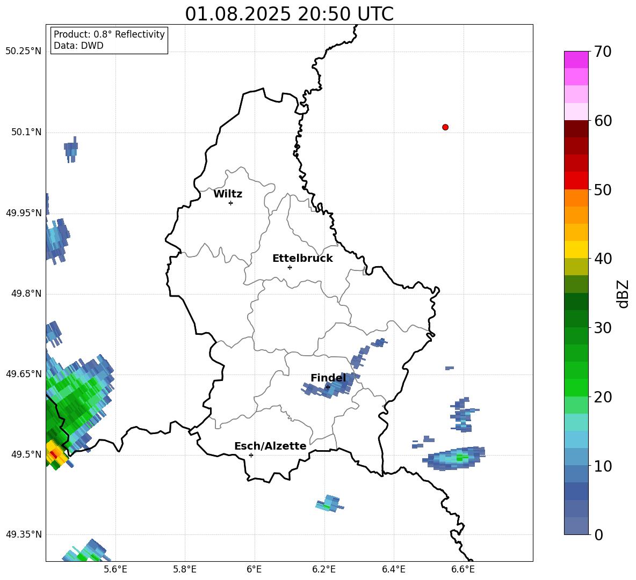Click the small echo near 6.2°E south of Luxembourg
Viewport: 636px width, 580px height.
(330, 503)
